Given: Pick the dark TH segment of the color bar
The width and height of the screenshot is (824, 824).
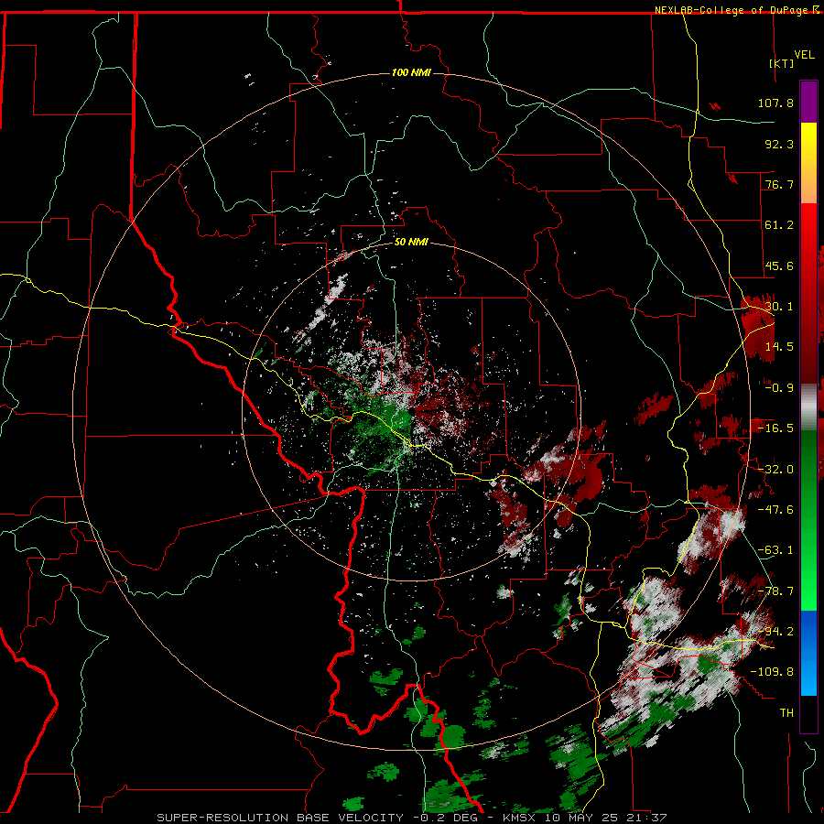Looking at the screenshot, I should 808,713.
